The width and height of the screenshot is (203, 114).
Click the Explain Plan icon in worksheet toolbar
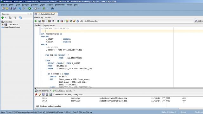[x=43, y=21]
